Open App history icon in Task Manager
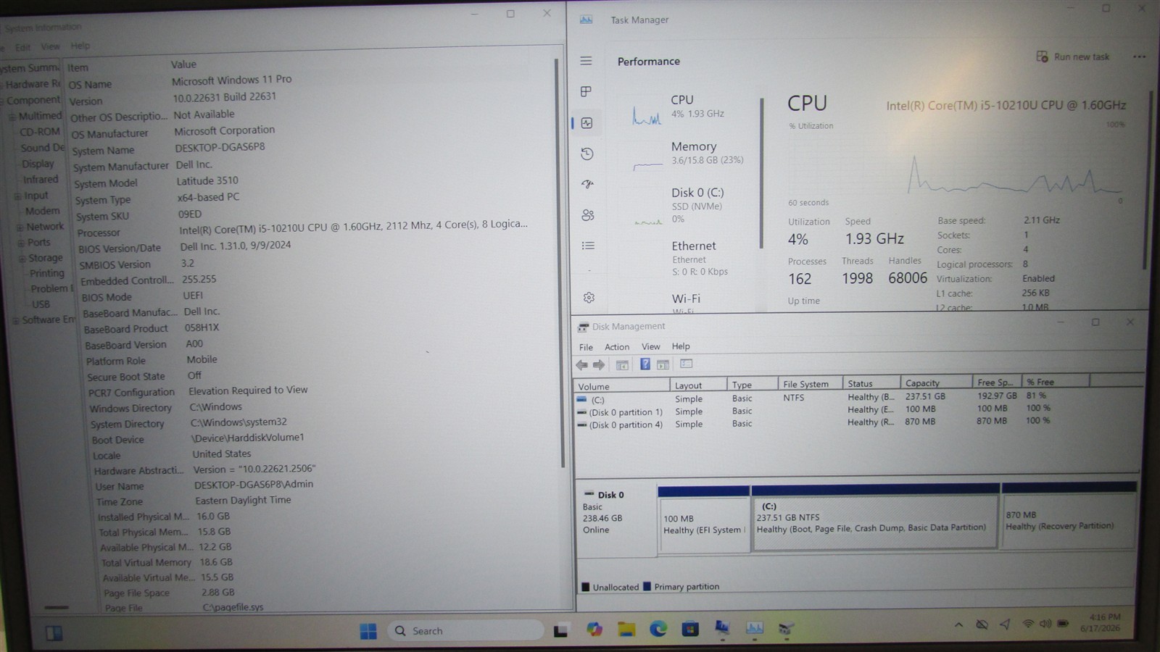 tap(587, 154)
